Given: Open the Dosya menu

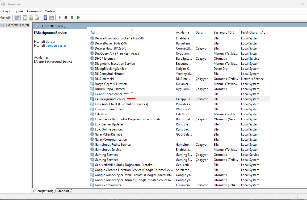Looking at the screenshot, I should (6, 11).
